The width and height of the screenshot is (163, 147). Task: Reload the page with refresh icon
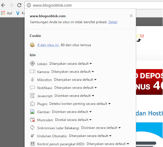(19, 5)
